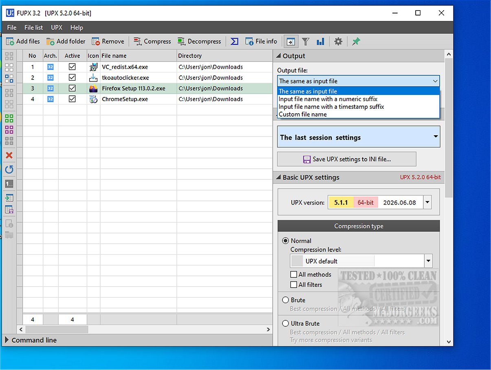This screenshot has width=491, height=370.
Task: Click the Decompress toolbar button
Action: [x=199, y=41]
